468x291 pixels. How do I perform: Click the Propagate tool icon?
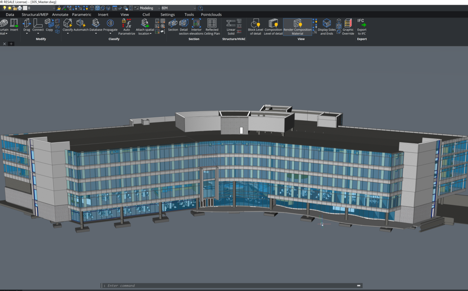point(110,24)
